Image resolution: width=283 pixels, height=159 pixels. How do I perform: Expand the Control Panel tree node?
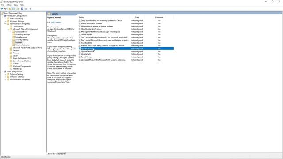click(8, 26)
